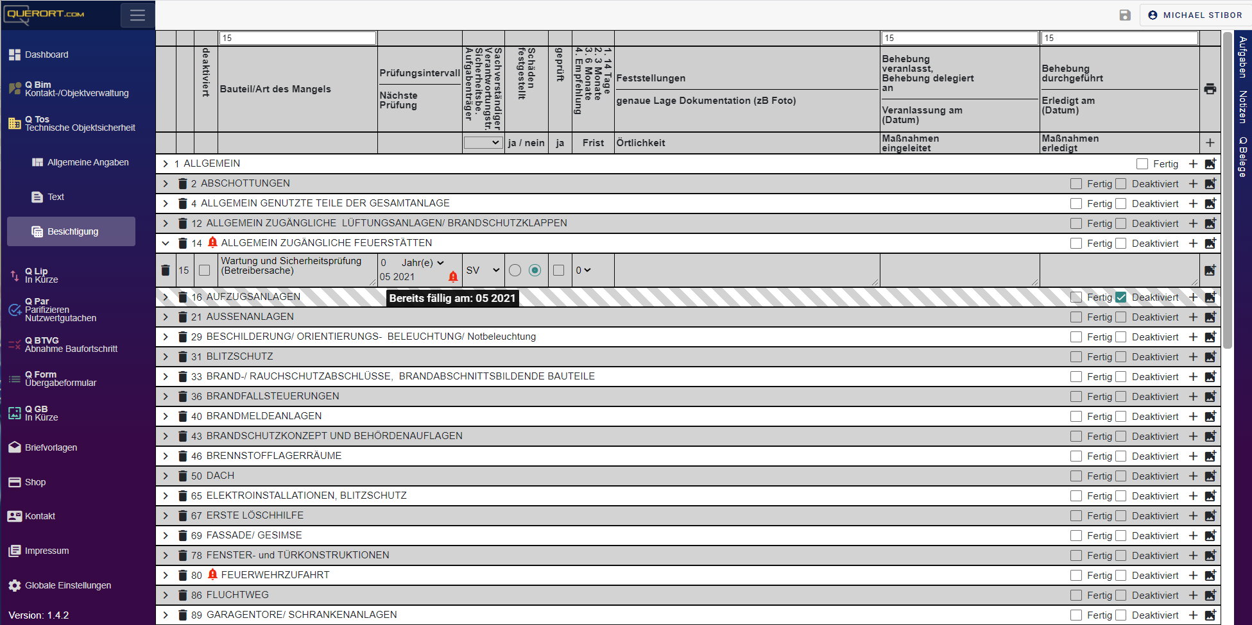Click the printer icon in table header
The width and height of the screenshot is (1252, 625).
(1210, 89)
